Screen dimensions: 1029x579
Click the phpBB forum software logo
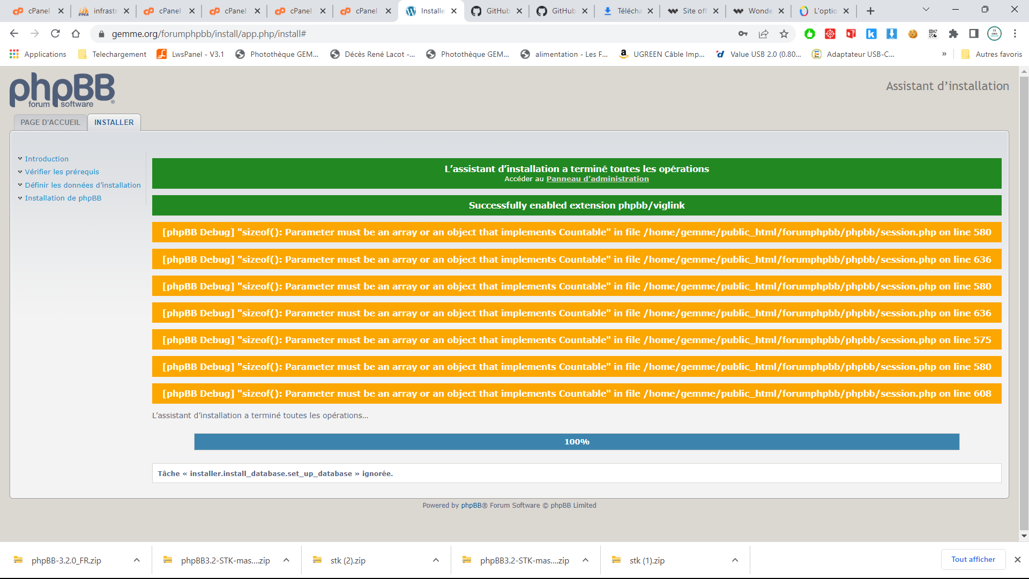click(62, 90)
